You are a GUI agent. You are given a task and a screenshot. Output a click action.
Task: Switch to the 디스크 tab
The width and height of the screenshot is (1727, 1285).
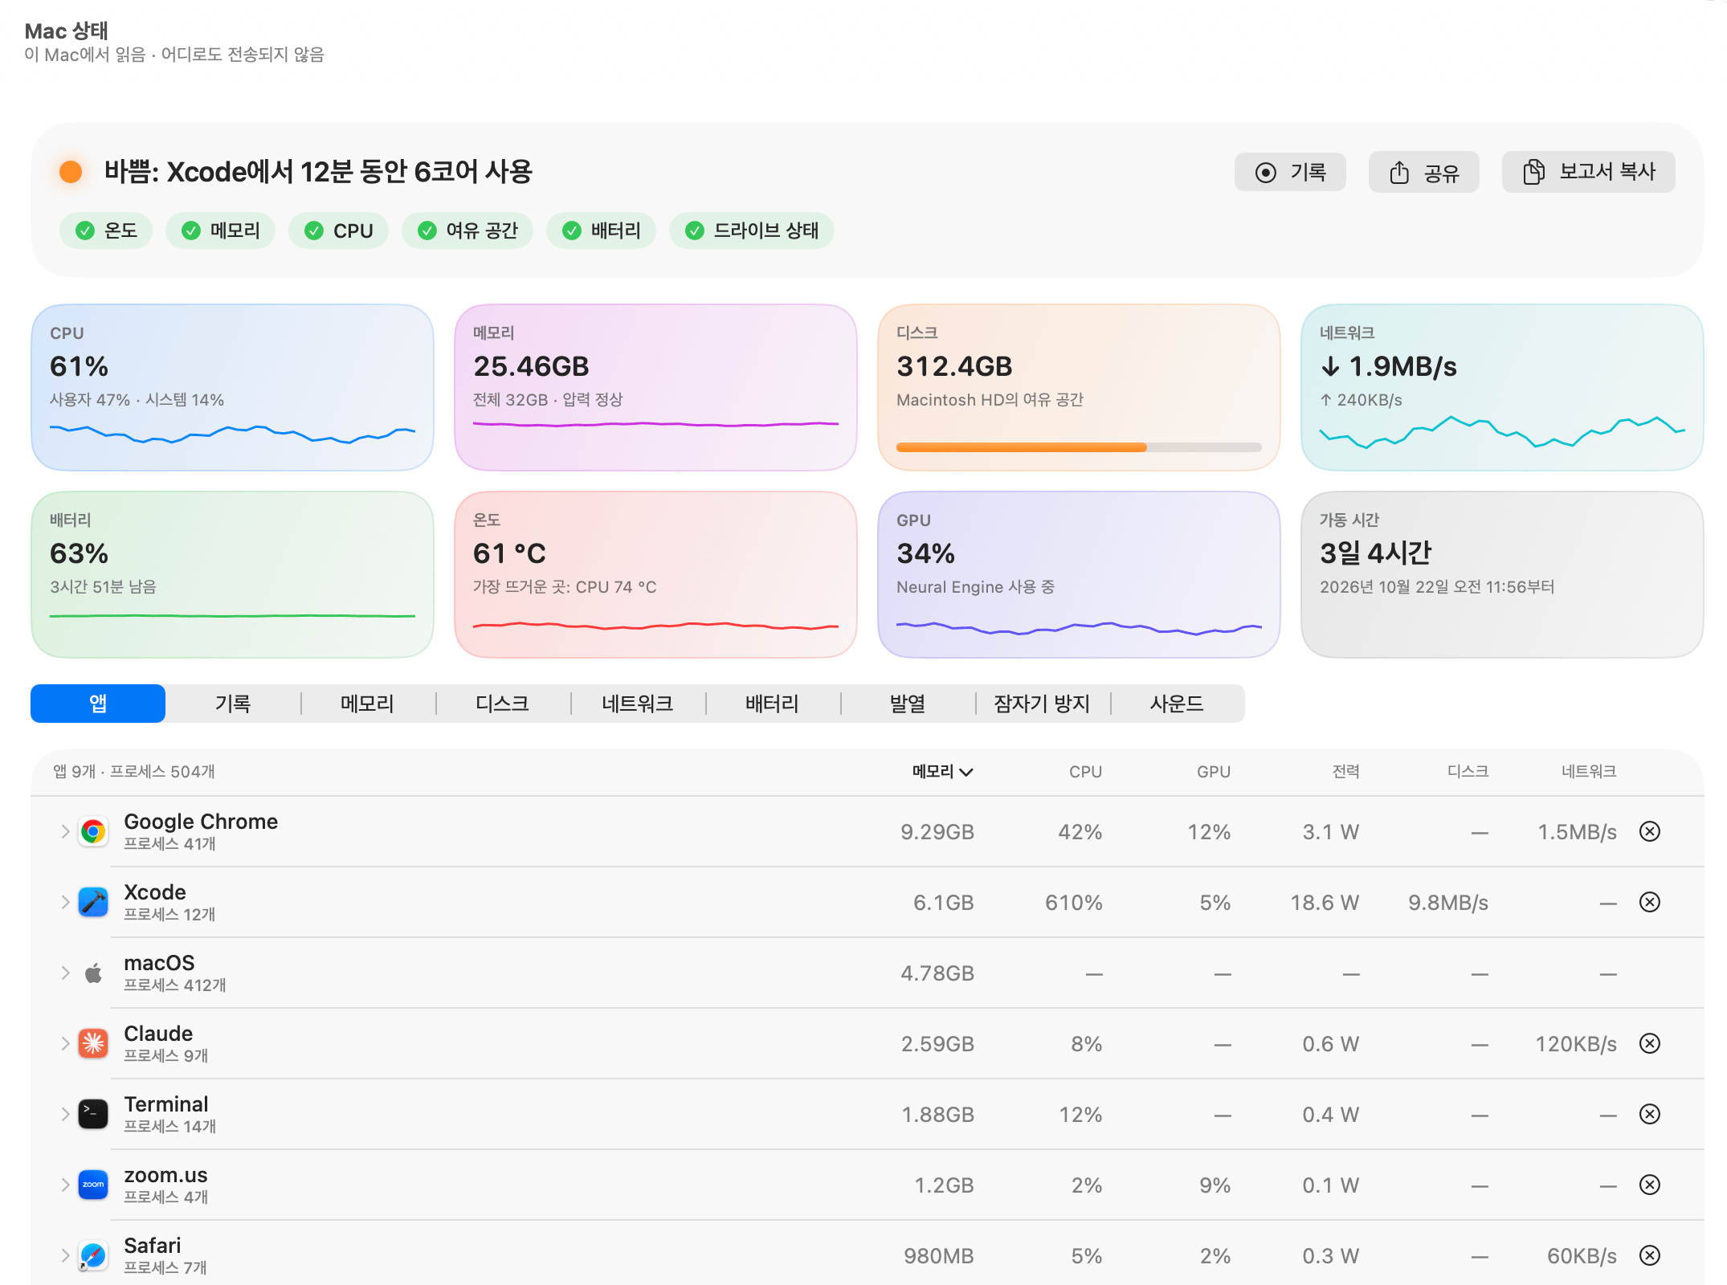[503, 704]
